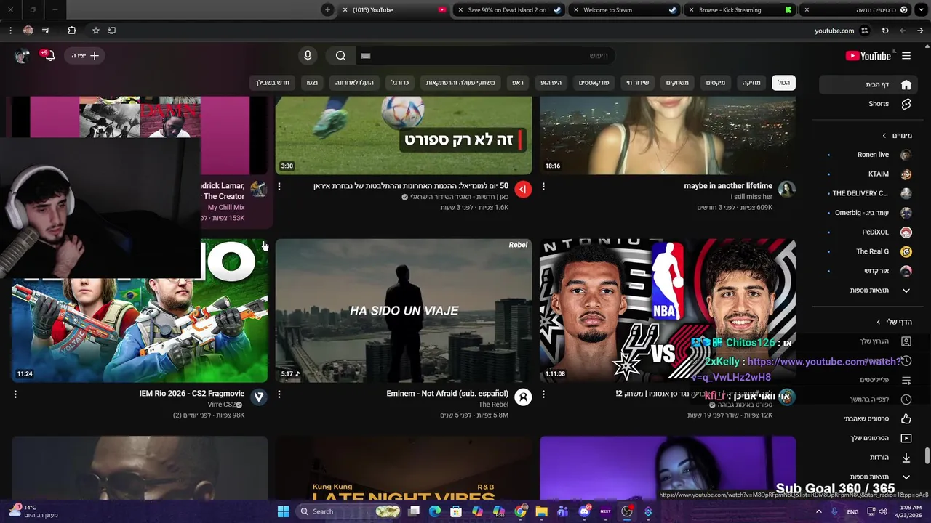Open browser extensions puzzle icon
The height and width of the screenshot is (523, 931).
[x=71, y=31]
